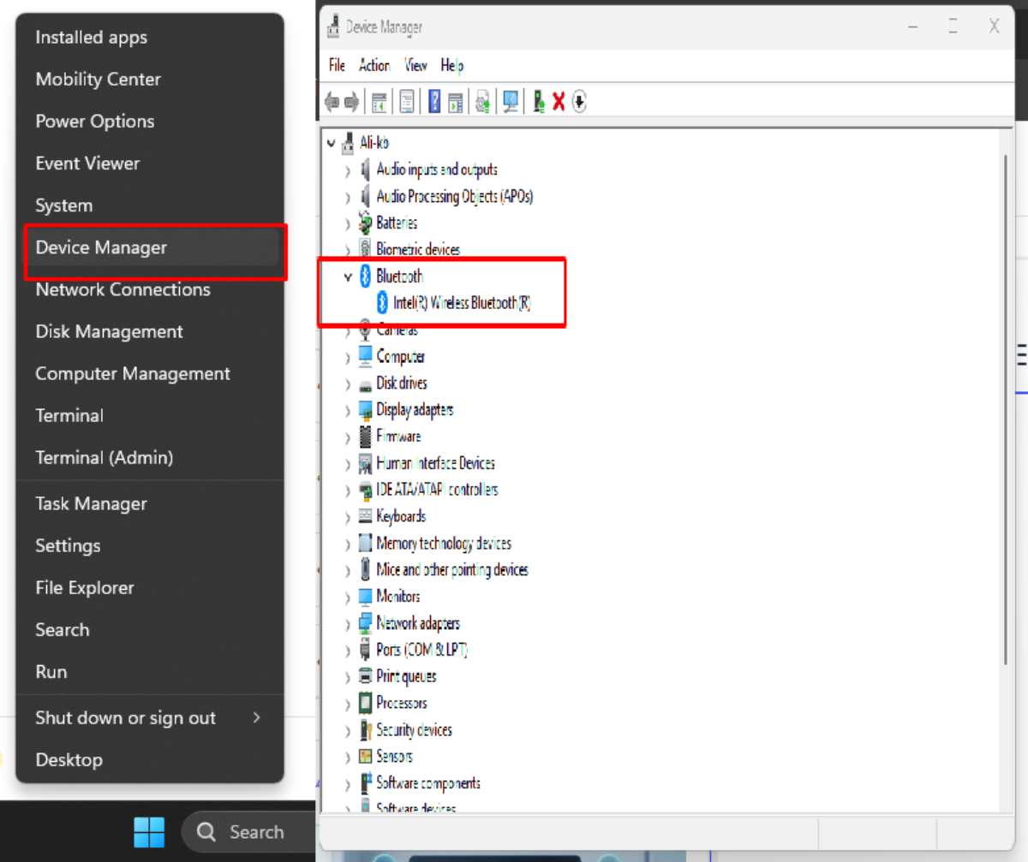Open Power Options from the context menu
Image resolution: width=1028 pixels, height=862 pixels.
[x=150, y=121]
